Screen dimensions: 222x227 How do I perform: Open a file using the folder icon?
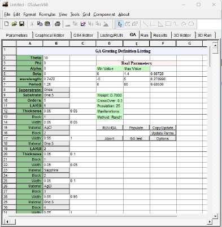(14, 24)
